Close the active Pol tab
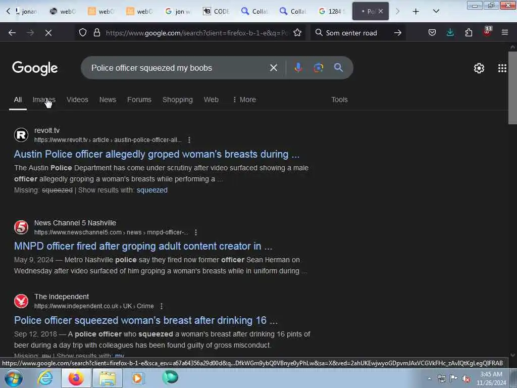The width and height of the screenshot is (517, 388). (381, 11)
